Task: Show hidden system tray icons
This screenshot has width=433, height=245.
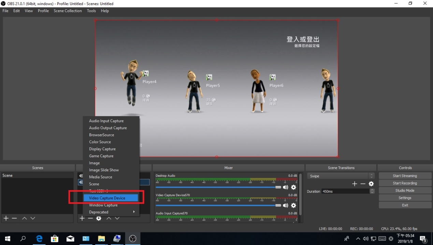Action: [358, 239]
